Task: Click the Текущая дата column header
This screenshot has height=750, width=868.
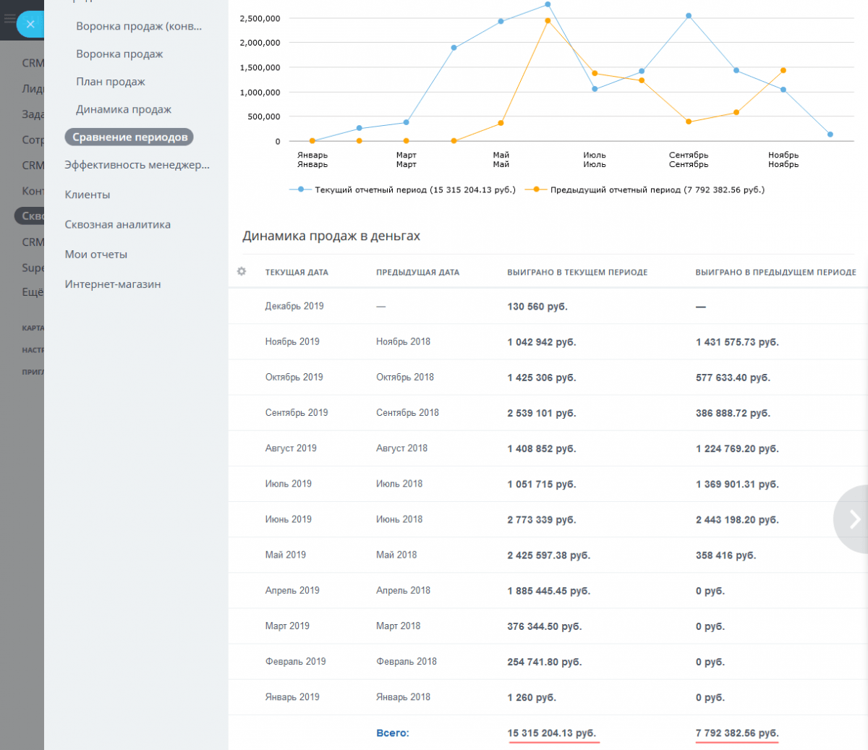Action: point(297,273)
